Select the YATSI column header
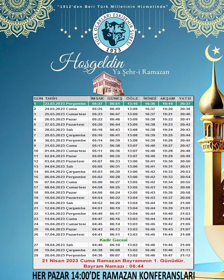This screenshot has width=224, height=280. tap(185, 98)
